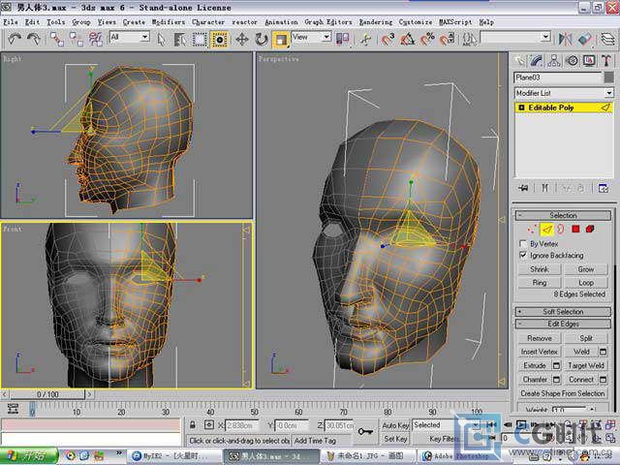
Task: Choose the Select Object arrow tool
Action: tap(161, 39)
